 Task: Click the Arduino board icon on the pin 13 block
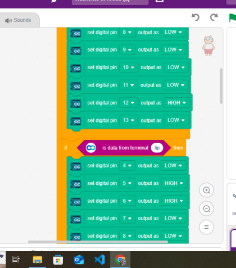[x=76, y=121]
